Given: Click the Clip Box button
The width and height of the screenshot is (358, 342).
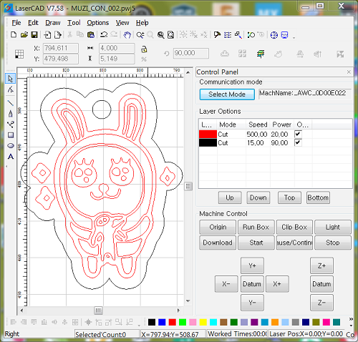Looking at the screenshot, I should [x=294, y=227].
